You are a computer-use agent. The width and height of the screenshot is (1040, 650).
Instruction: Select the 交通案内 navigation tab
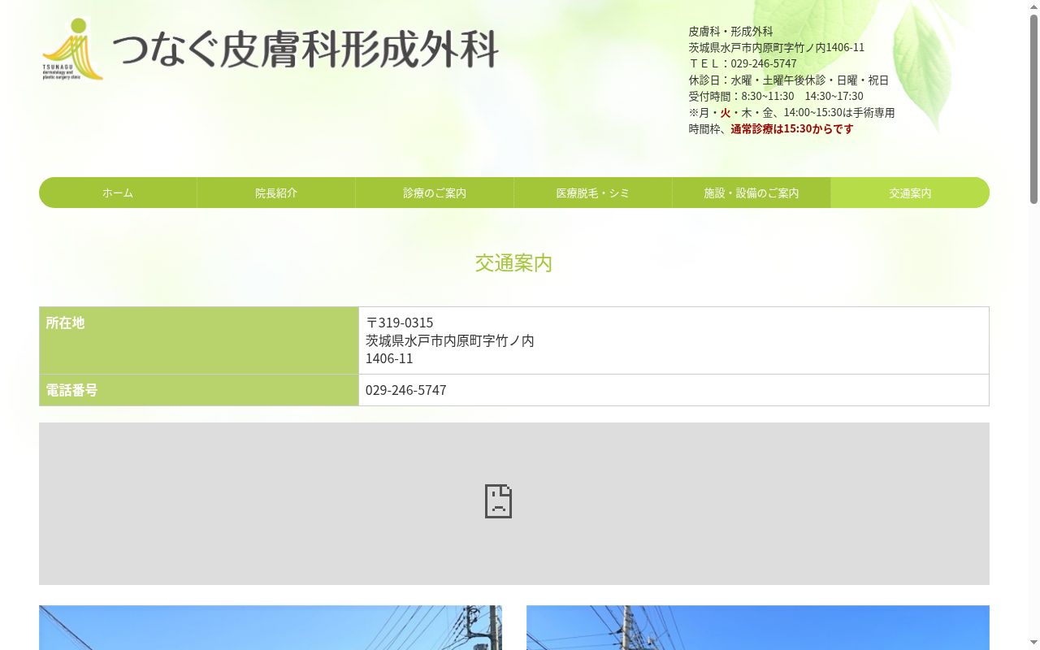pos(910,193)
